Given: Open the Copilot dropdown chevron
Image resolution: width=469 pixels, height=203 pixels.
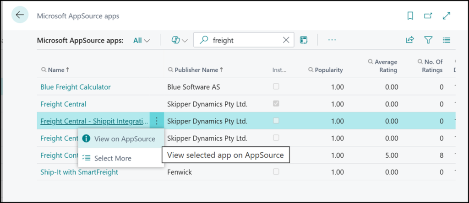Looking at the screenshot, I should tap(185, 40).
